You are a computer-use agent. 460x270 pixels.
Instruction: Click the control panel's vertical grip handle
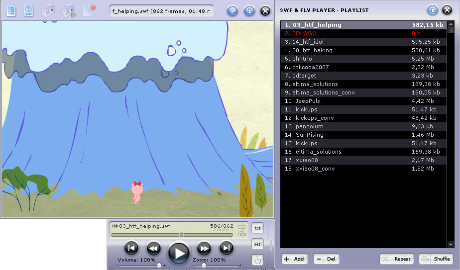click(270, 245)
